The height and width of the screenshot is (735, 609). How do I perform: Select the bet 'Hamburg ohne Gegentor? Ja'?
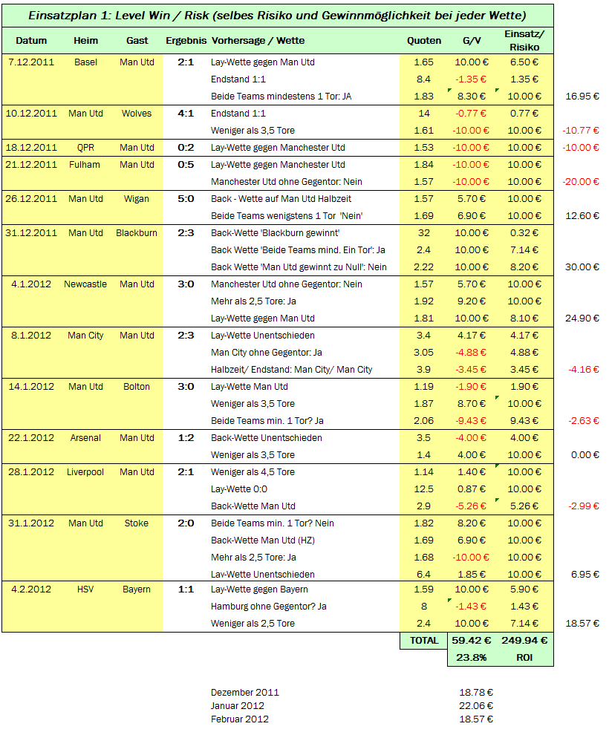coord(269,607)
